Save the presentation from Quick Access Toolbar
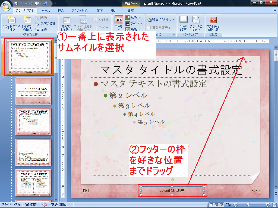This screenshot has width=278, height=208. tap(16, 4)
